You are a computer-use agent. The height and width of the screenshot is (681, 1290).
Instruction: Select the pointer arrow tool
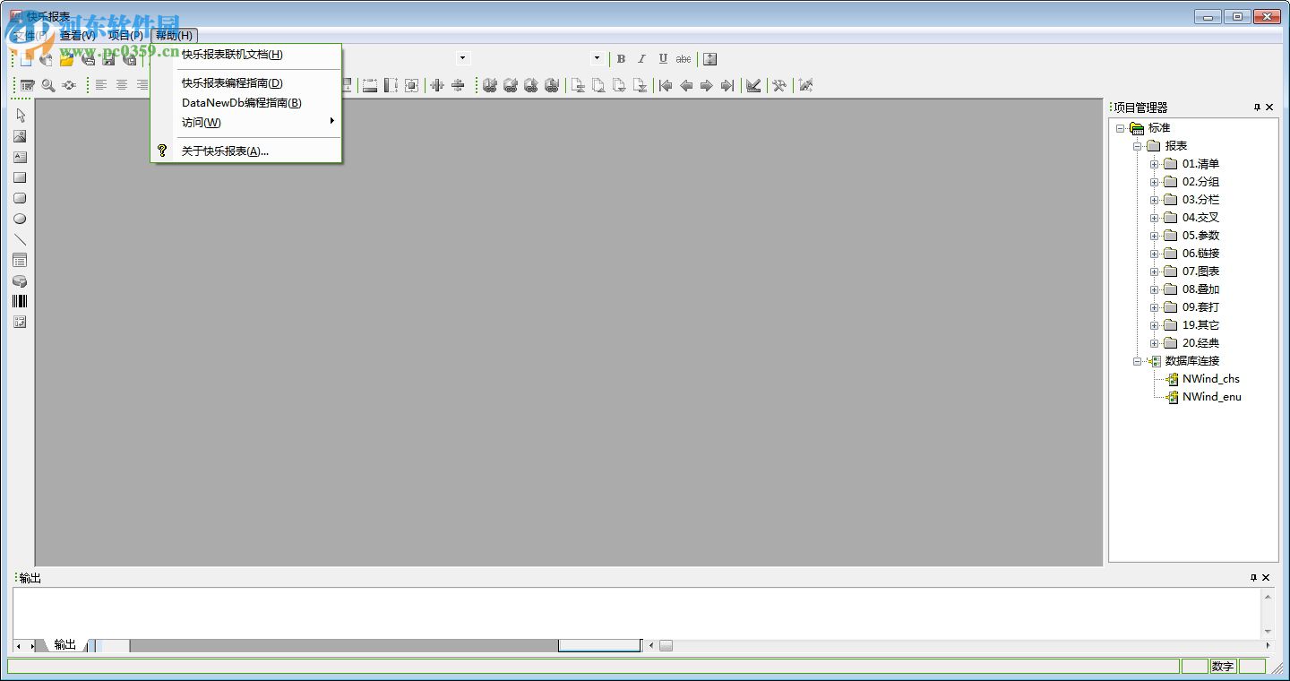(20, 116)
